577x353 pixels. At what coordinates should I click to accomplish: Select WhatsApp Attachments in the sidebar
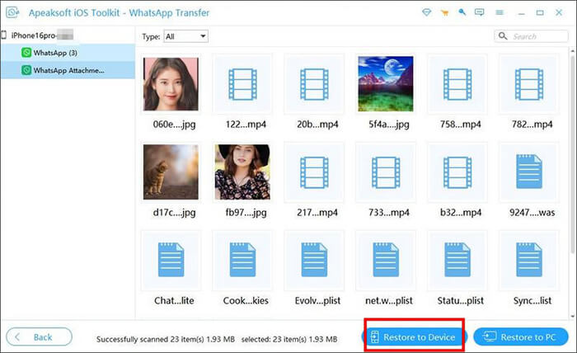point(68,70)
